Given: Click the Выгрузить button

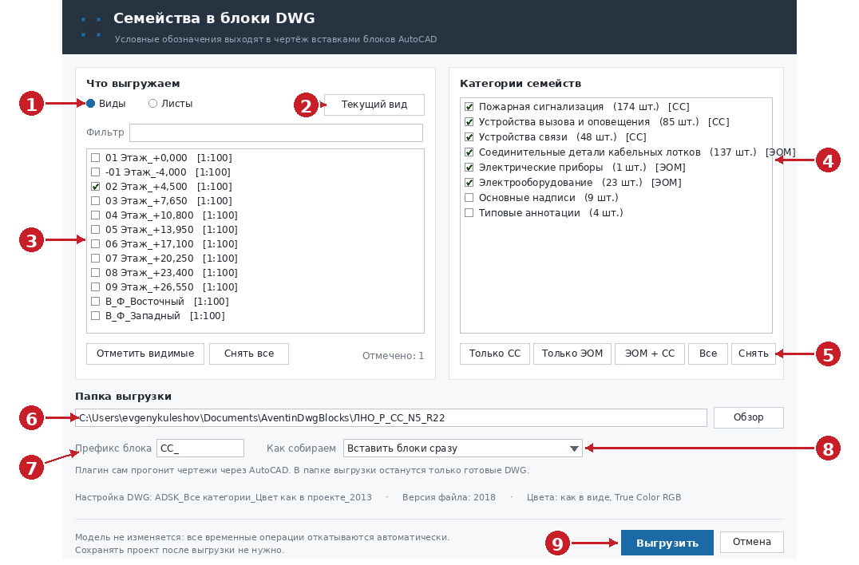Looking at the screenshot, I should pos(667,543).
